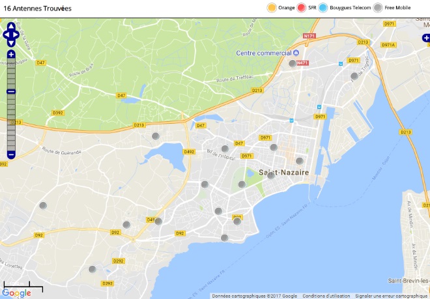Select the southernmost coastal antenna marker near D92

pyautogui.click(x=224, y=238)
